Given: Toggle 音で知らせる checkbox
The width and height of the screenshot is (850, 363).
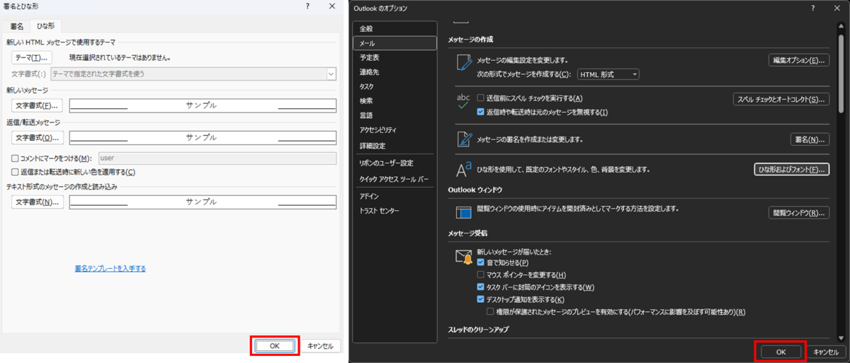Looking at the screenshot, I should (x=480, y=262).
